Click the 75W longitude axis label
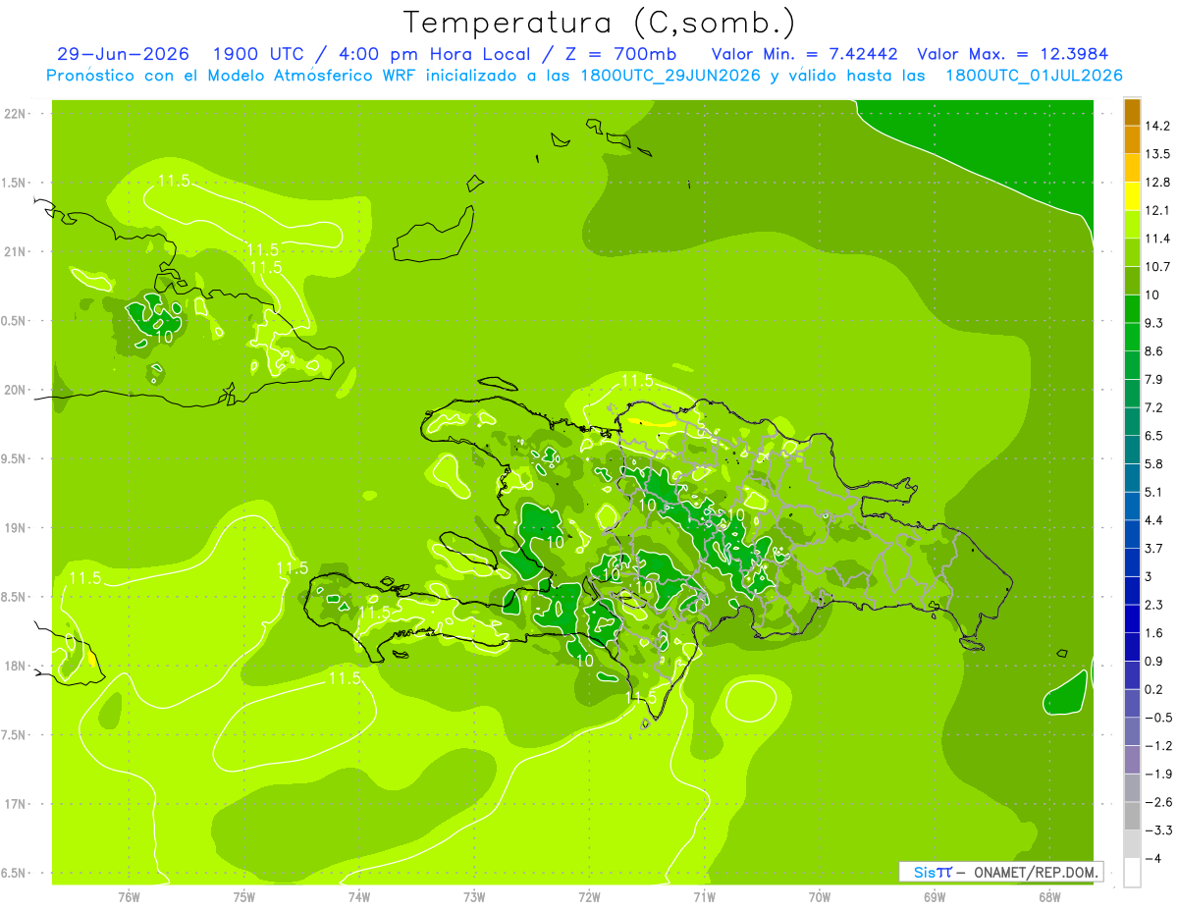Viewport: 1178px width, 910px height. 244,896
